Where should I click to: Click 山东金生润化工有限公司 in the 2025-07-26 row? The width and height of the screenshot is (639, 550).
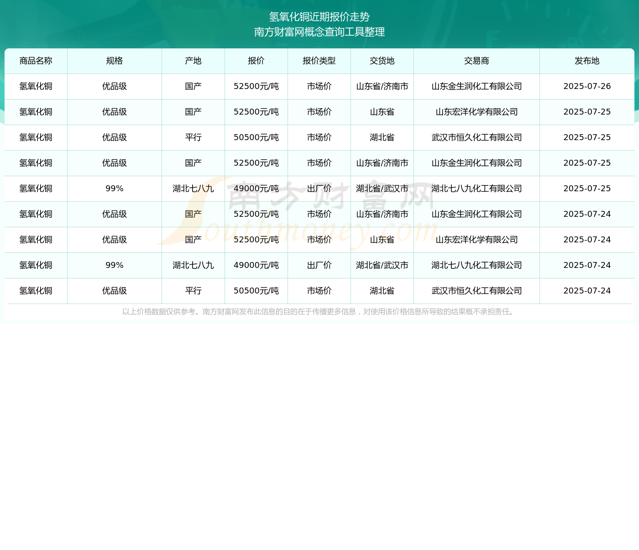pyautogui.click(x=477, y=86)
